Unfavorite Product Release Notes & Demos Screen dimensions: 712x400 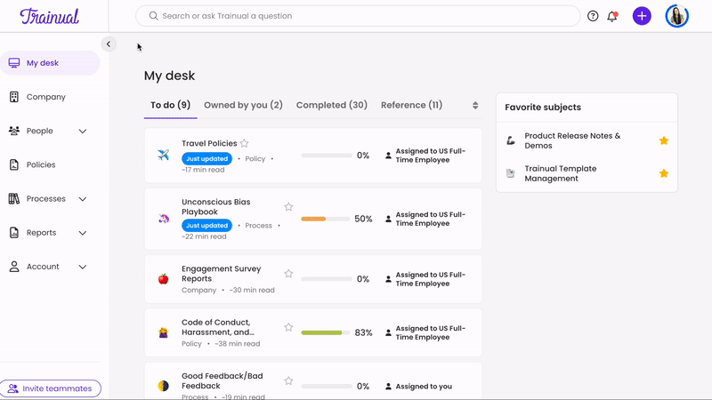pos(663,140)
